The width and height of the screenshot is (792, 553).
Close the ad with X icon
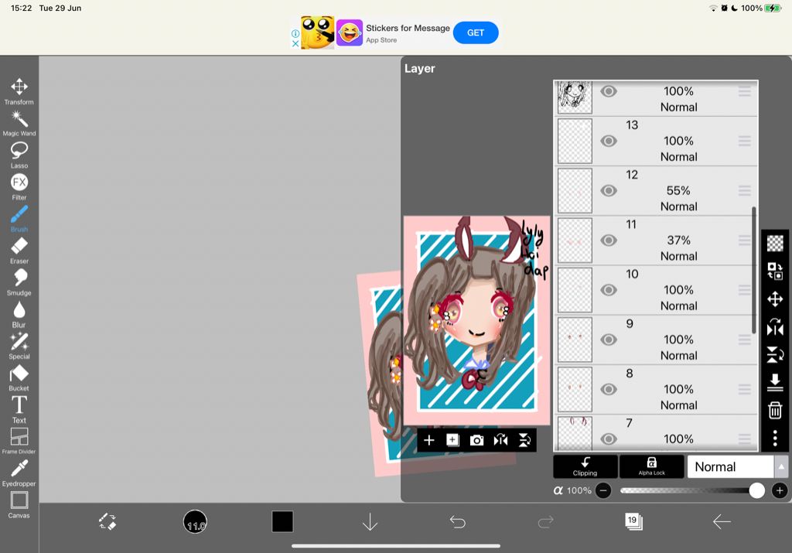tap(295, 43)
